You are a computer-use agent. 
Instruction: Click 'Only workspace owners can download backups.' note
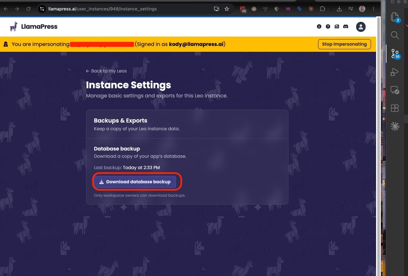[139, 195]
